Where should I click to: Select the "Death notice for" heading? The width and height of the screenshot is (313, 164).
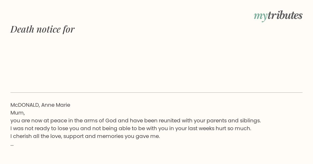point(43,29)
